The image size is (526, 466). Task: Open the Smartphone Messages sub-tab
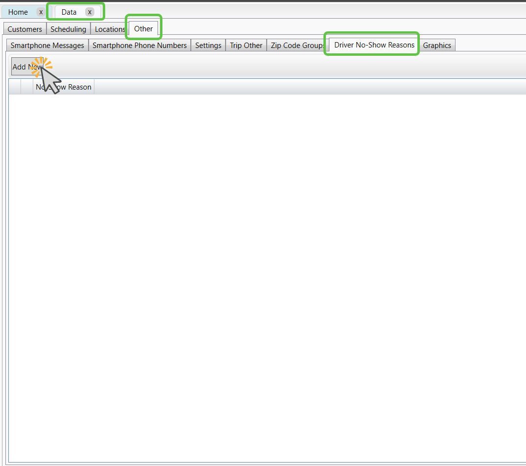(x=47, y=46)
